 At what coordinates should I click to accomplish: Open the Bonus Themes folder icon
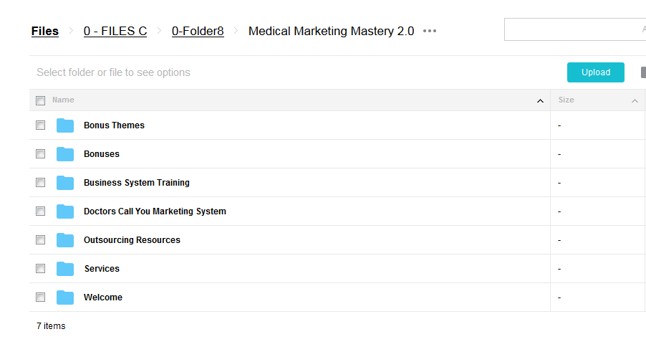tap(65, 125)
